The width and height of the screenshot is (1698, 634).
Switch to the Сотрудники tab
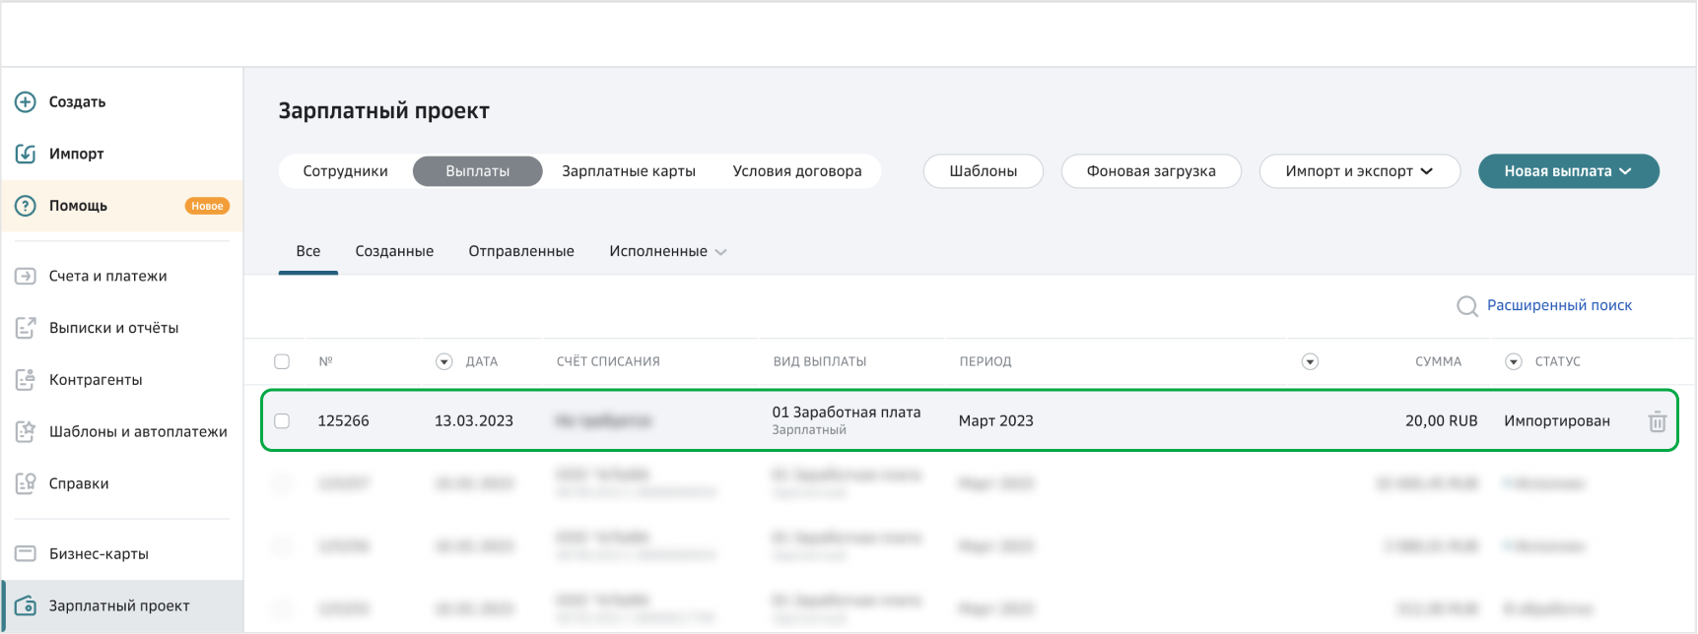[345, 171]
